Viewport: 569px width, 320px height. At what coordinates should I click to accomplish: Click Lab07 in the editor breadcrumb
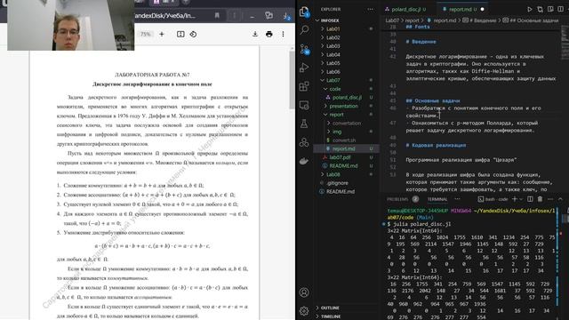click(392, 20)
